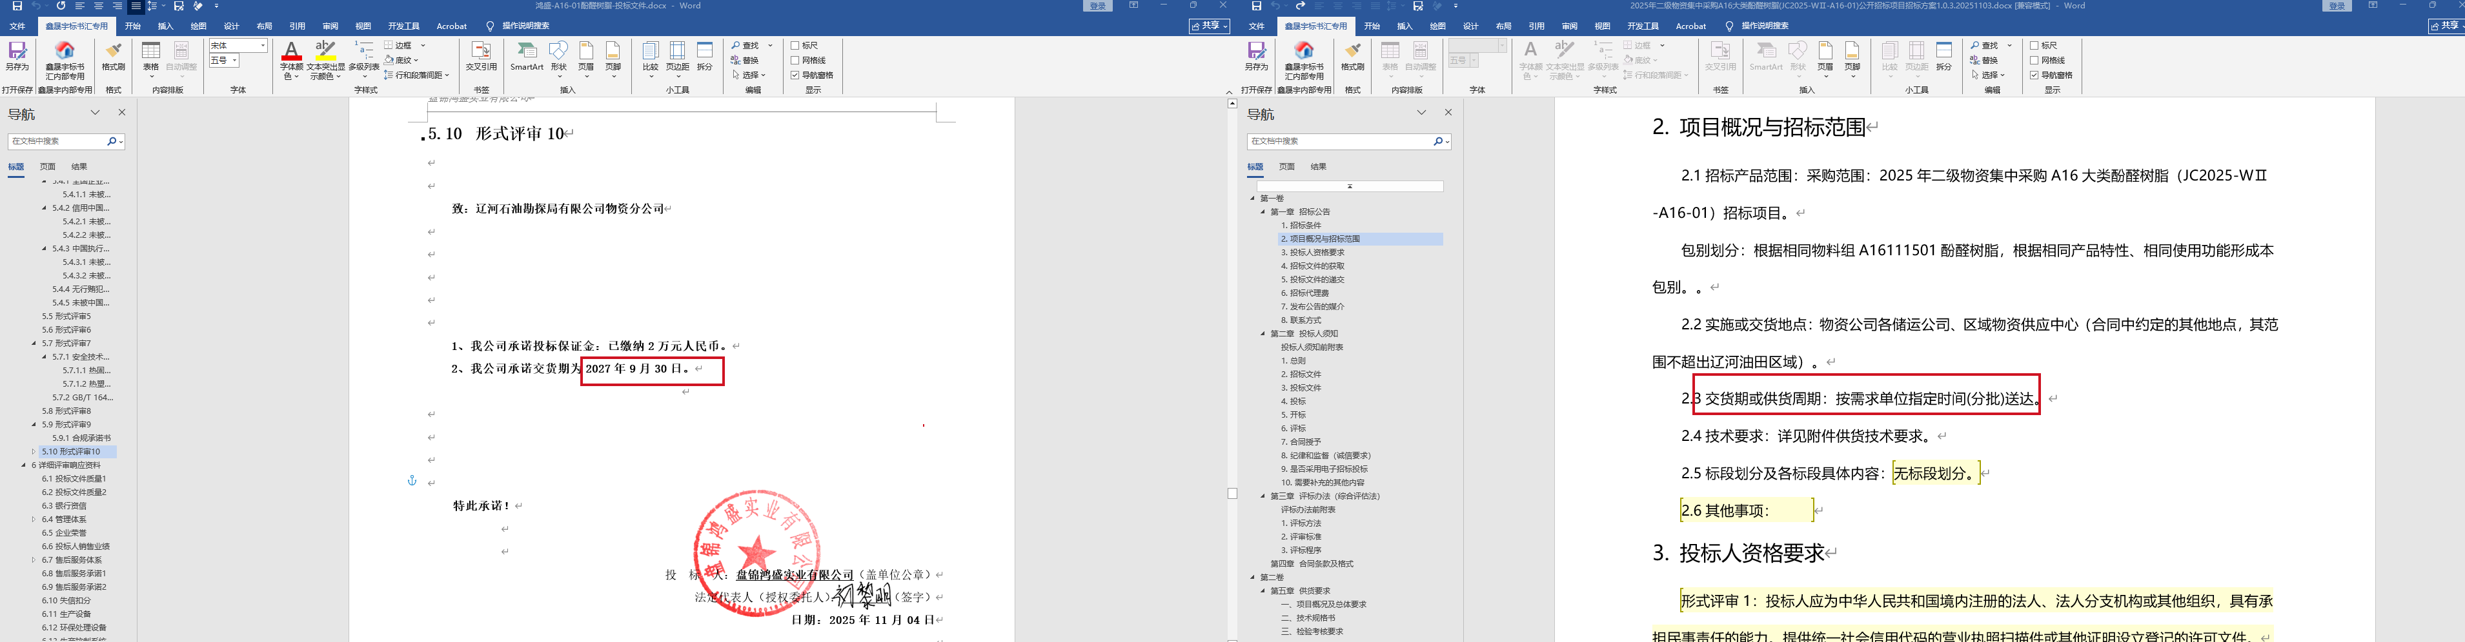Close left navigation pane
Image resolution: width=2465 pixels, height=642 pixels.
coord(121,112)
